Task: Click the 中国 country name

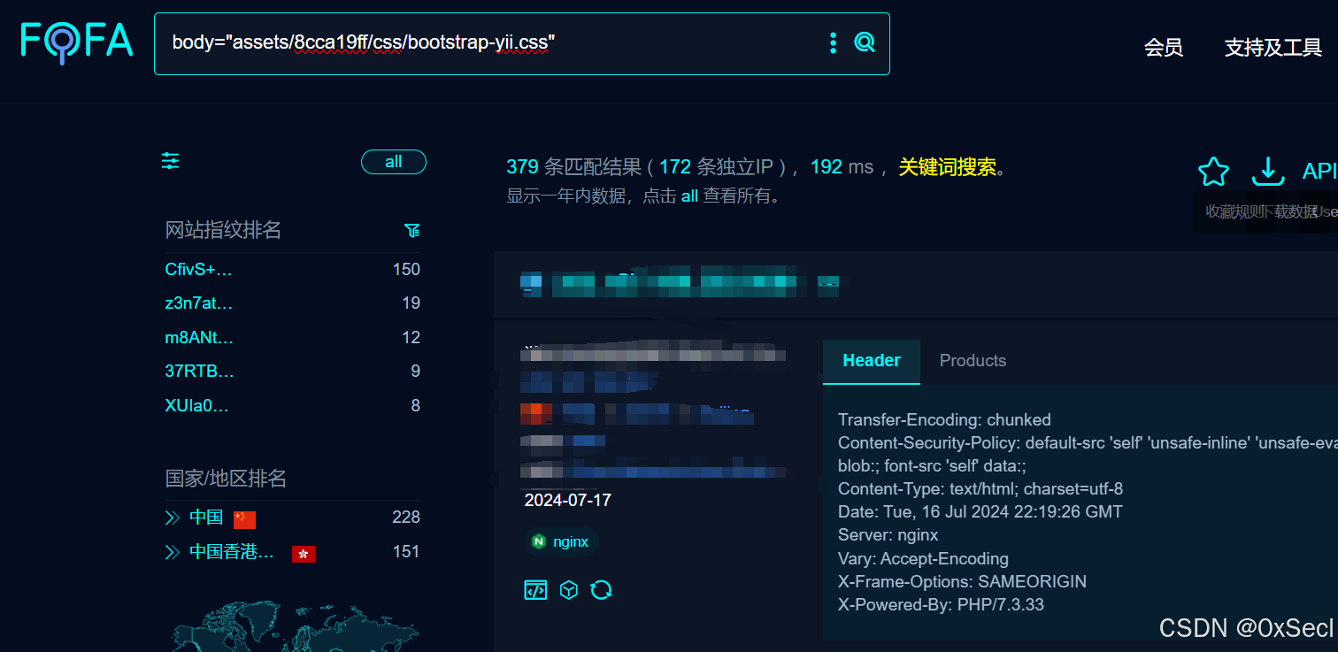Action: tap(206, 518)
